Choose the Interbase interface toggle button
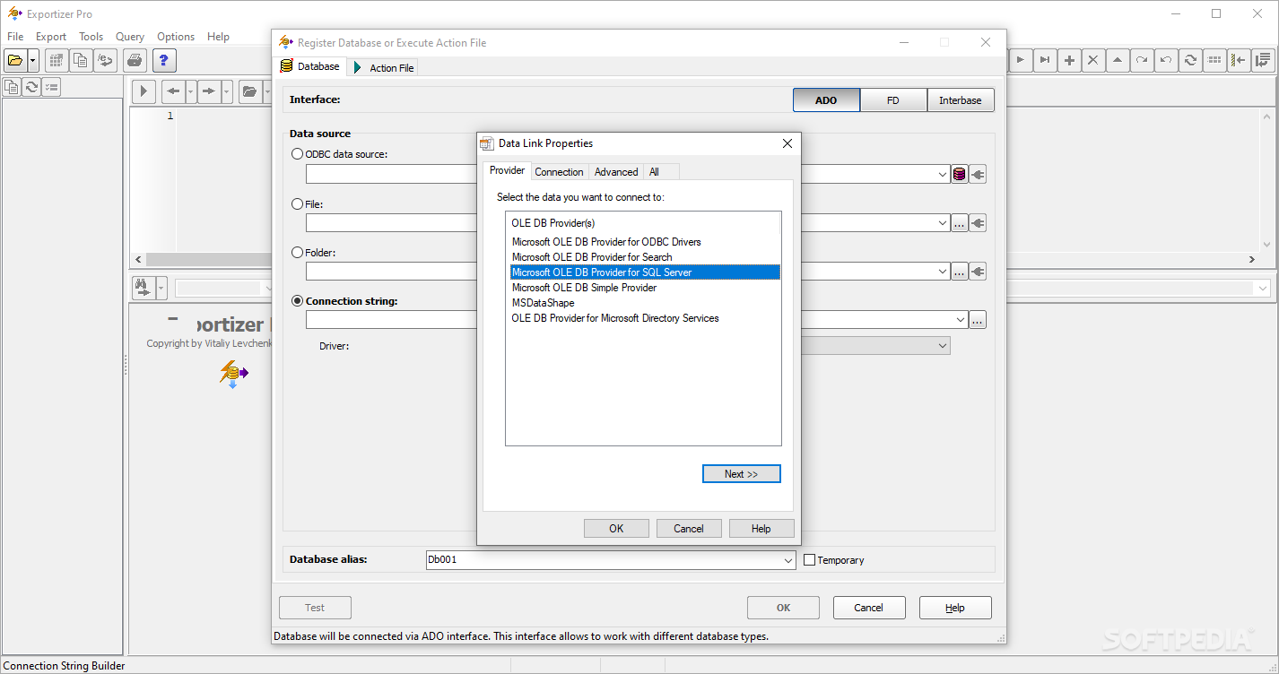Screen dimensions: 1279x674 pyautogui.click(x=961, y=100)
